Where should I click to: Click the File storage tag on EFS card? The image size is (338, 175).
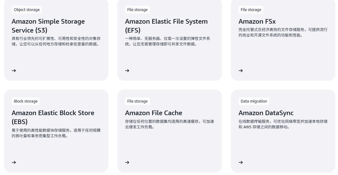point(137,10)
